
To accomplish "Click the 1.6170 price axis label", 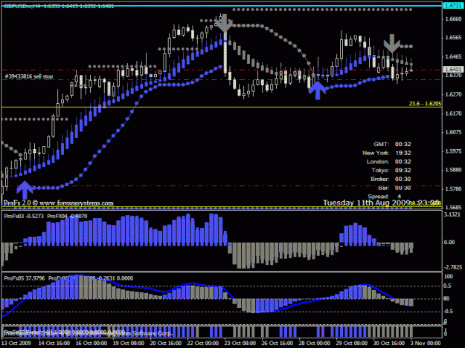I will coord(453,114).
